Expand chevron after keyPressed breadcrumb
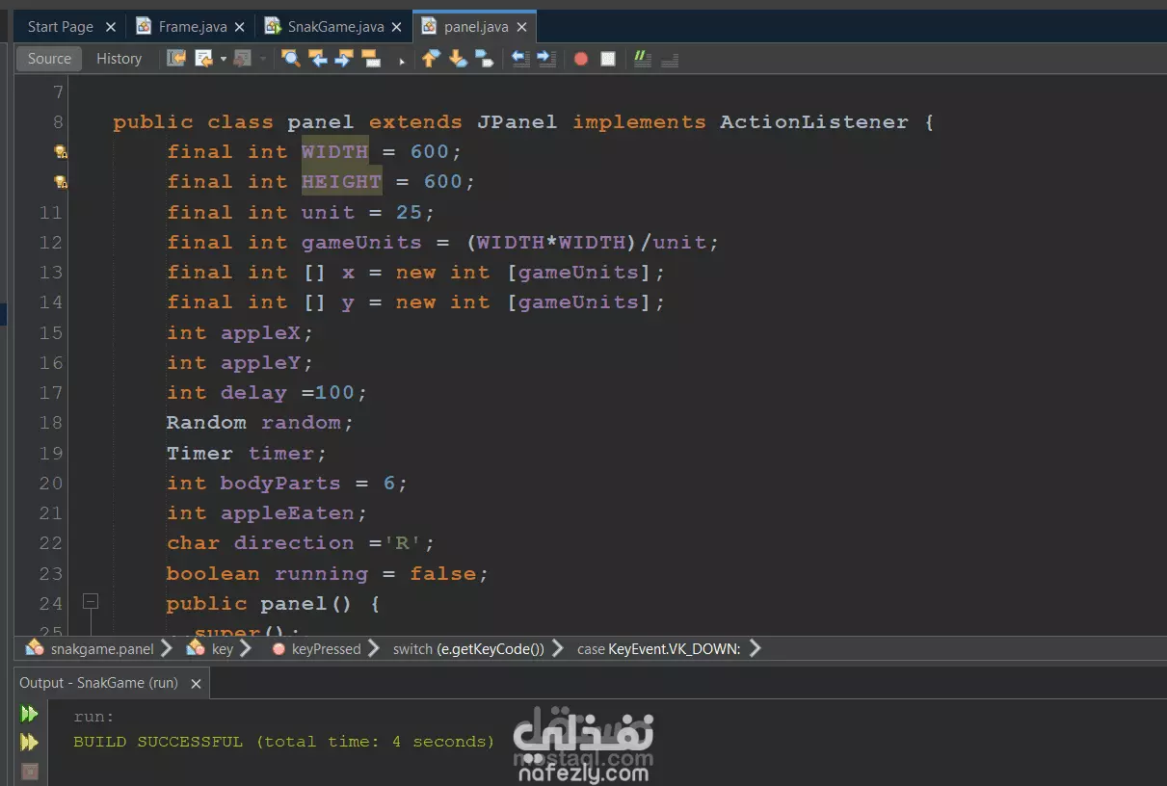 (373, 648)
